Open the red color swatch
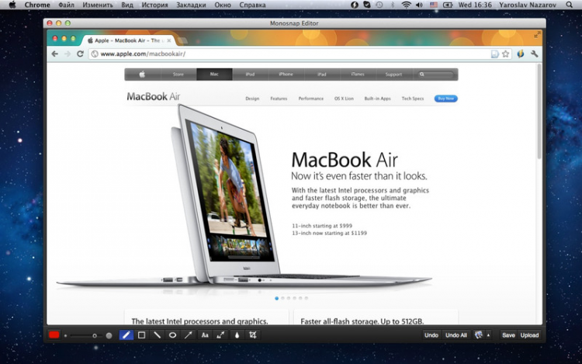582x364 pixels. pyautogui.click(x=54, y=335)
